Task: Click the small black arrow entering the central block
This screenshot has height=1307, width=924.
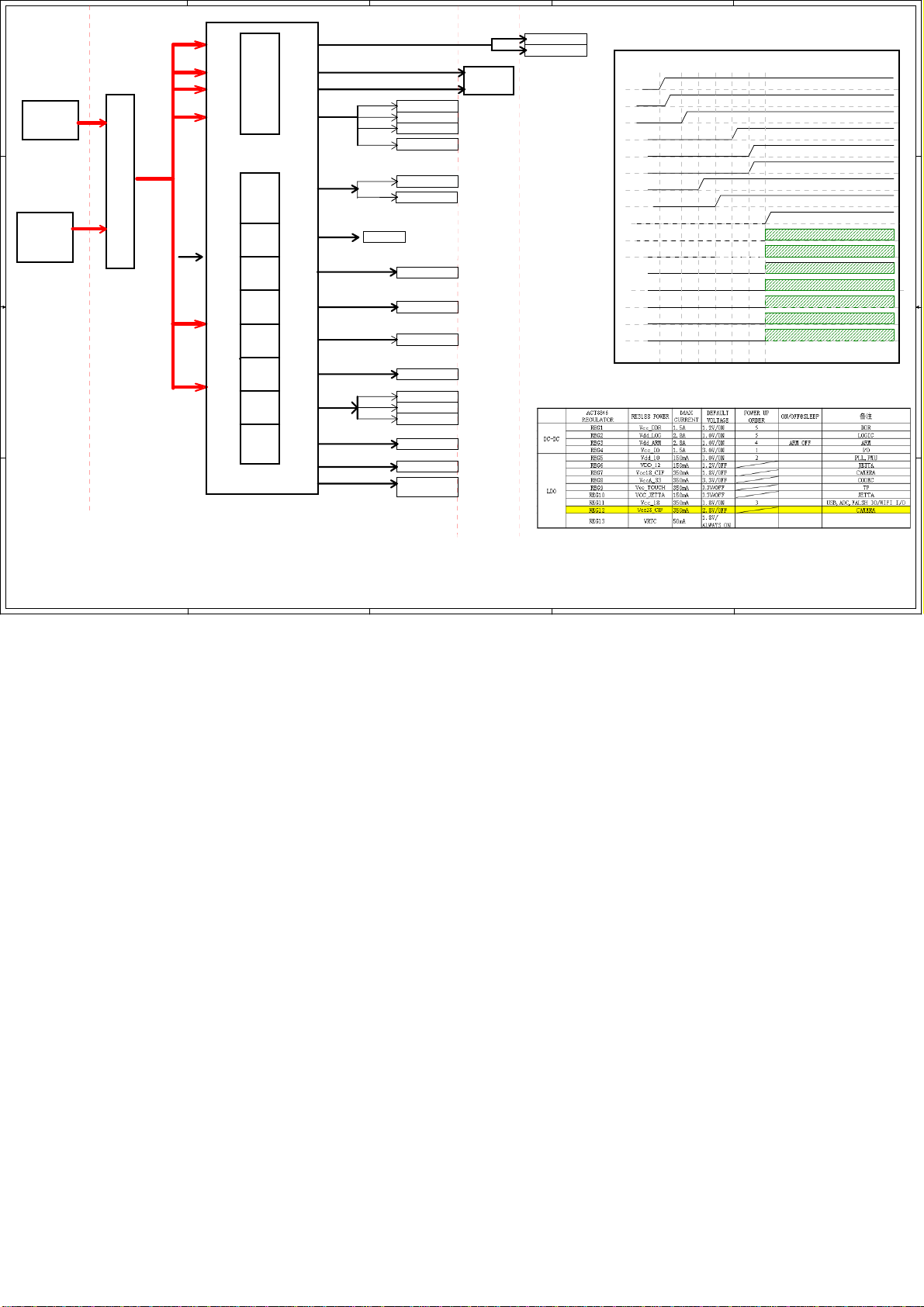Action: pos(192,256)
